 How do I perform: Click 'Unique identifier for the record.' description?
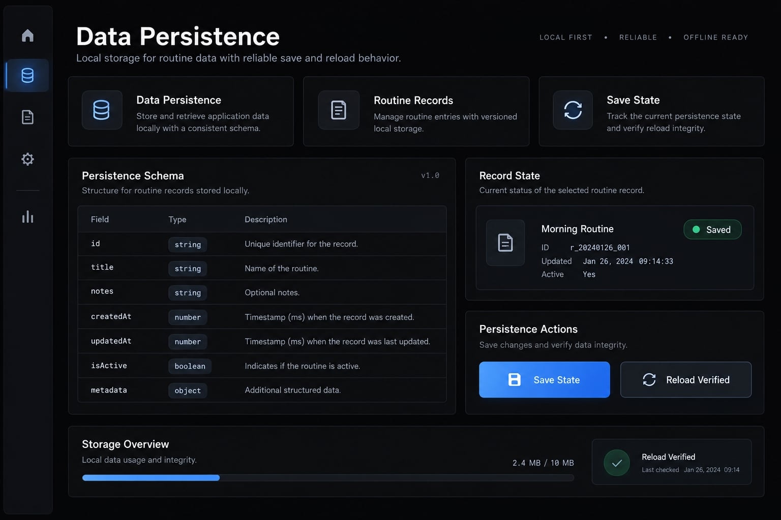point(301,244)
